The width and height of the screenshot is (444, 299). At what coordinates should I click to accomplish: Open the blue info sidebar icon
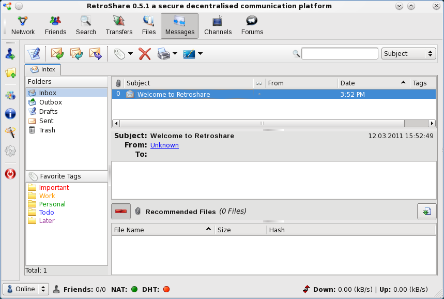click(x=10, y=114)
